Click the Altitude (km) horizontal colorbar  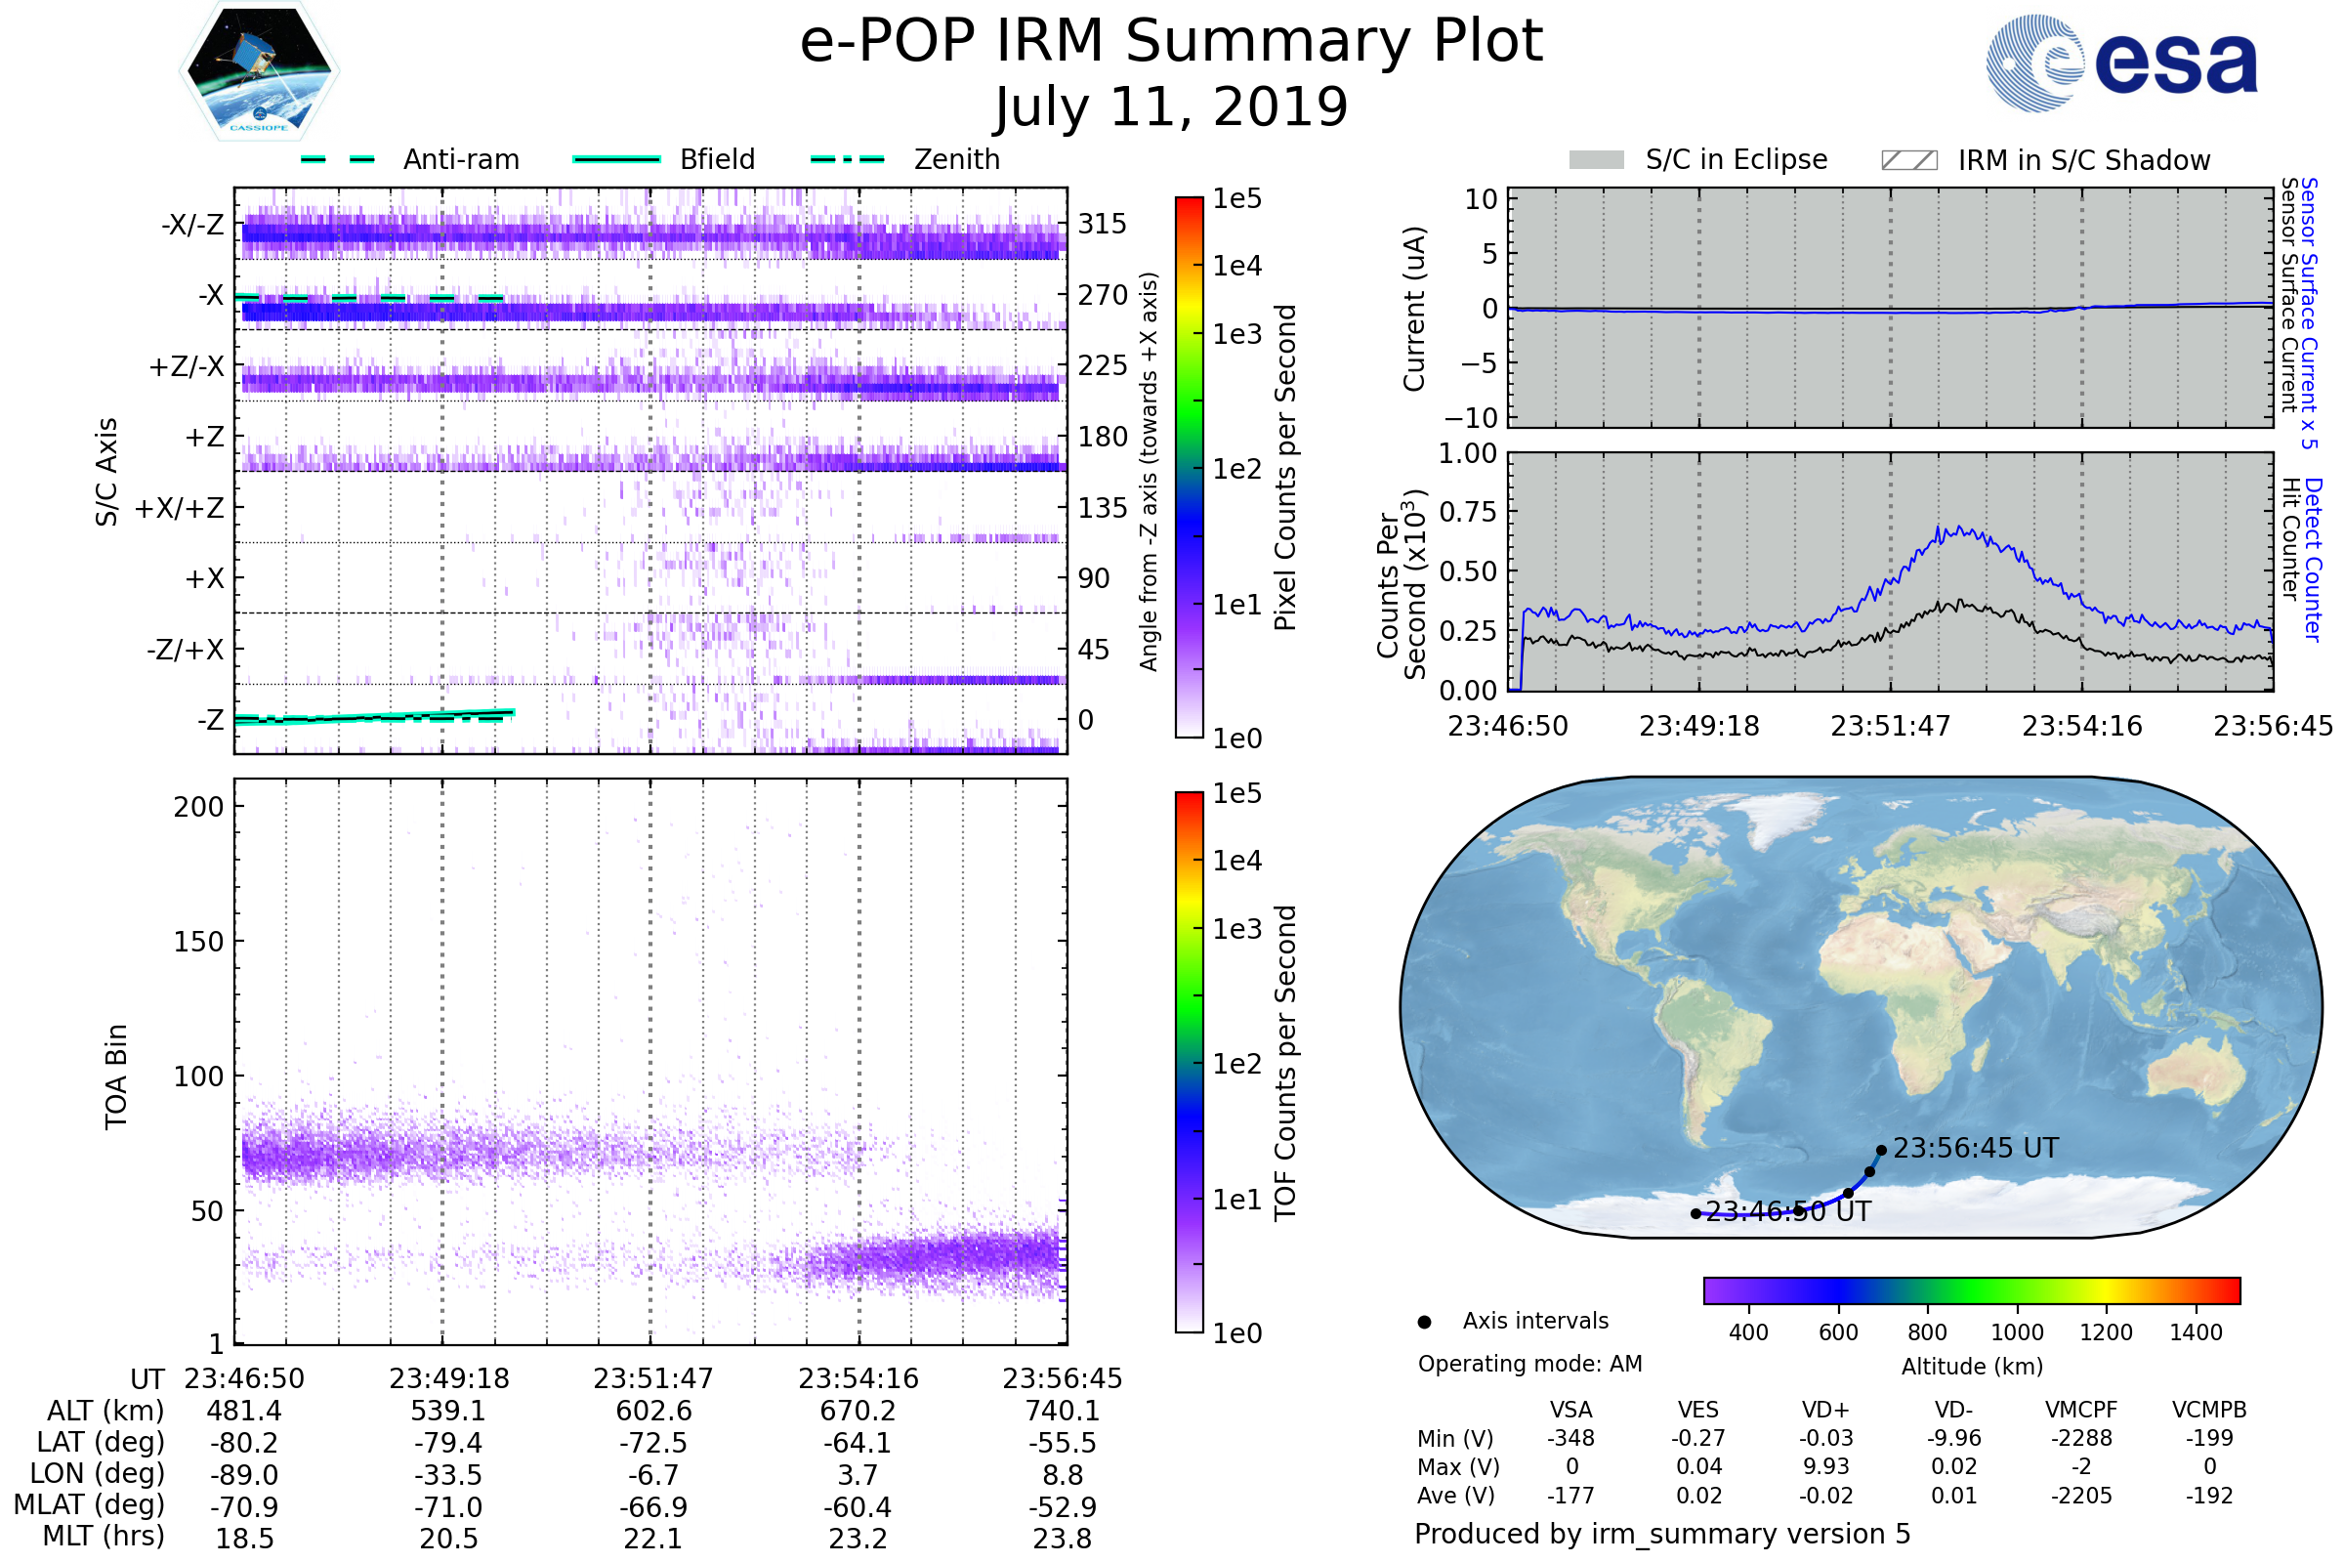tap(1971, 1289)
